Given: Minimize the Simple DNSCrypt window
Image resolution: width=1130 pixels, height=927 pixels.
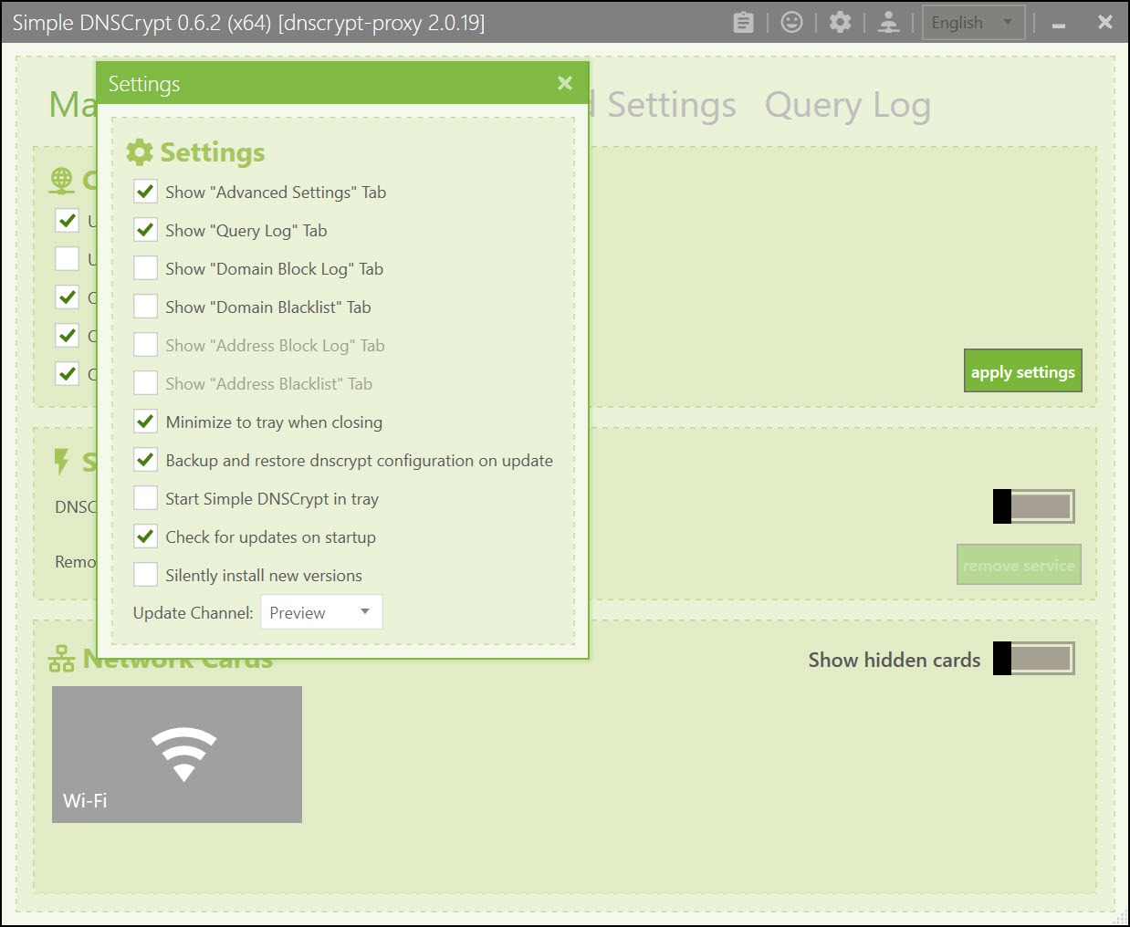Looking at the screenshot, I should tap(1059, 24).
